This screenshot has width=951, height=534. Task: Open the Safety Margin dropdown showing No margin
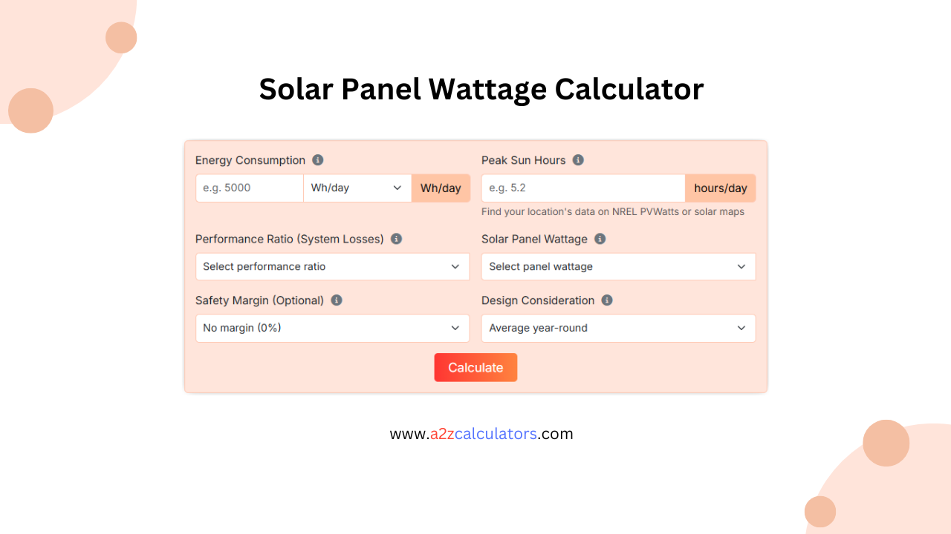pyautogui.click(x=332, y=328)
